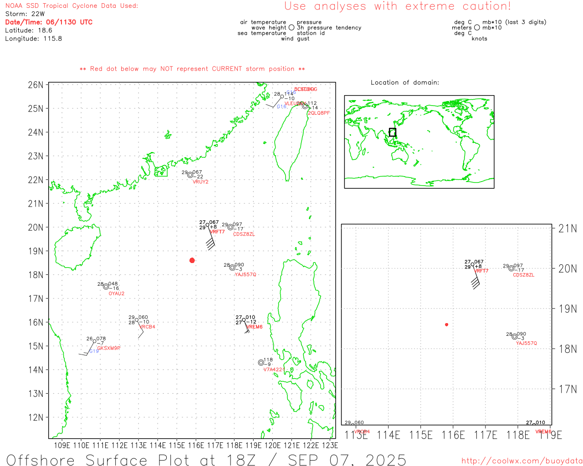Select the OYAU2 station label
The image size is (583, 466).
(117, 294)
